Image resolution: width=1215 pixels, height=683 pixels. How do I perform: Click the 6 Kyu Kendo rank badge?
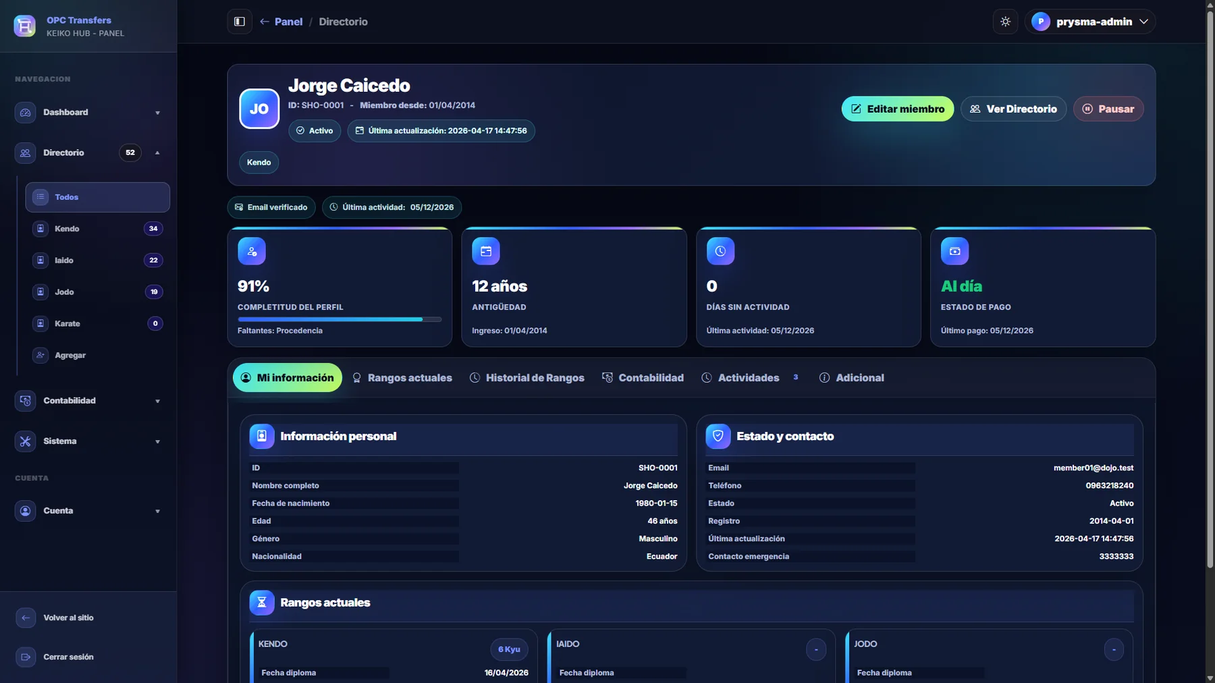coord(509,649)
